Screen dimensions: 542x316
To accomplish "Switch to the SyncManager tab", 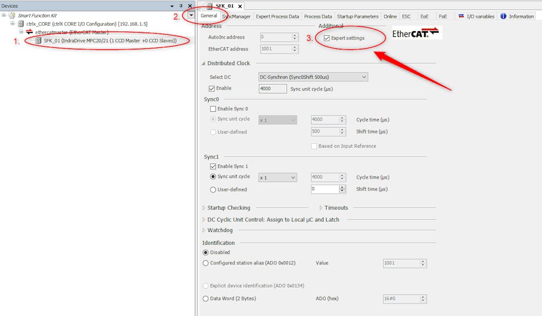I will [x=237, y=16].
